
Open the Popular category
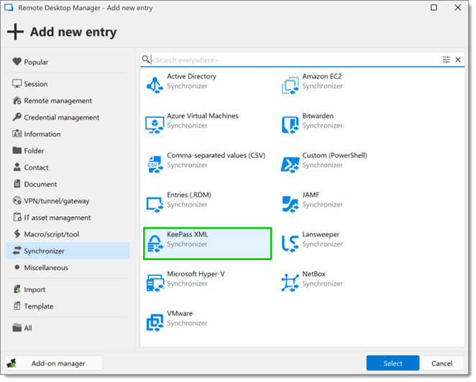[x=68, y=62]
